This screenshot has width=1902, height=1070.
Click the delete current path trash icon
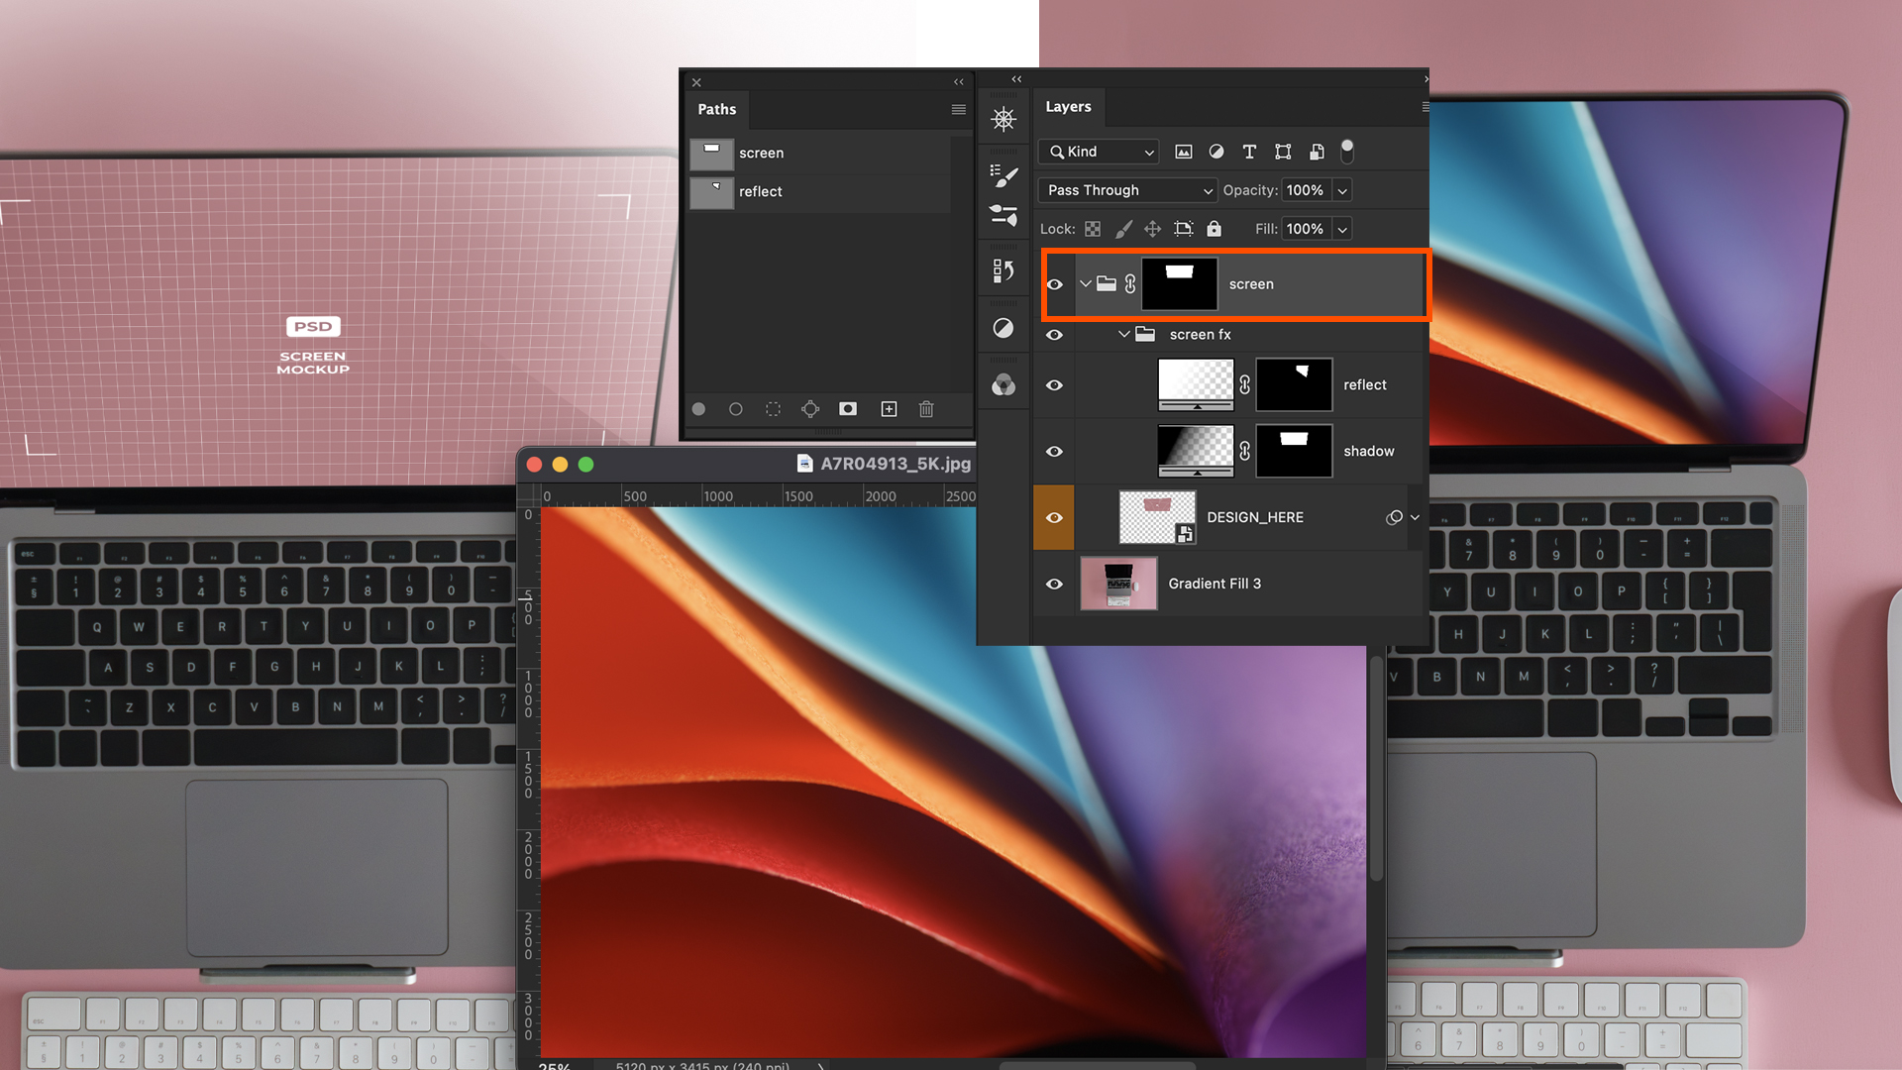pos(926,409)
